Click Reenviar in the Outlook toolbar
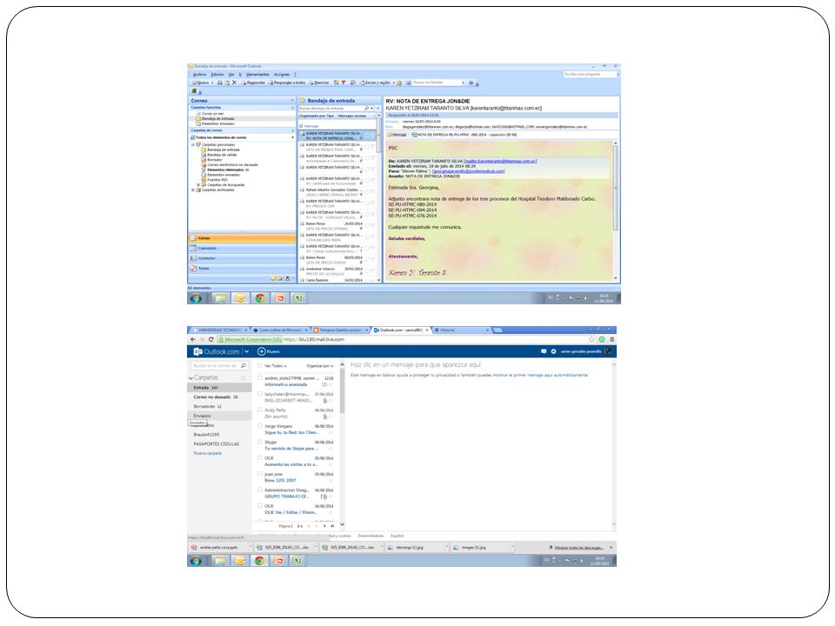The height and width of the screenshot is (626, 835). pos(319,83)
